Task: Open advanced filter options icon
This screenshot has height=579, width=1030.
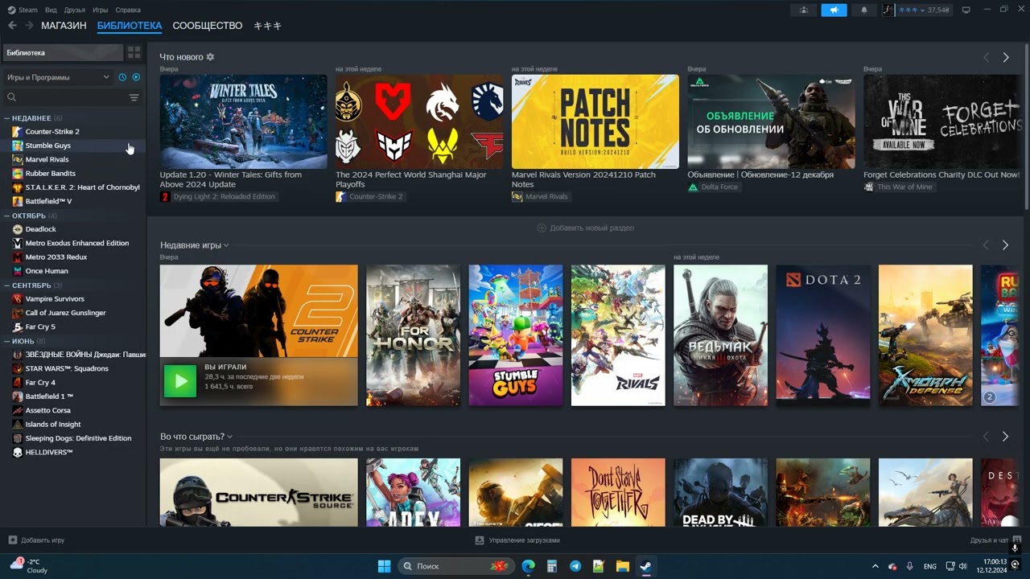Action: [x=134, y=97]
